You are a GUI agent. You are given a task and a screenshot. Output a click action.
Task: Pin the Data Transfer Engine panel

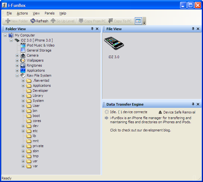point(193,104)
